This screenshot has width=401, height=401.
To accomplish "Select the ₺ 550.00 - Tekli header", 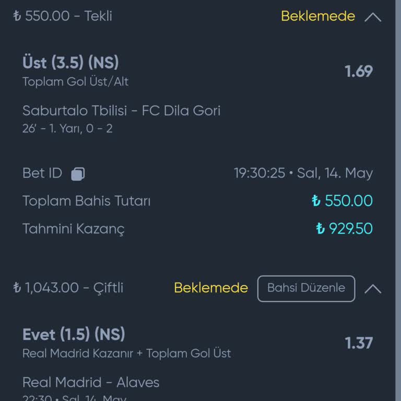I will click(63, 16).
